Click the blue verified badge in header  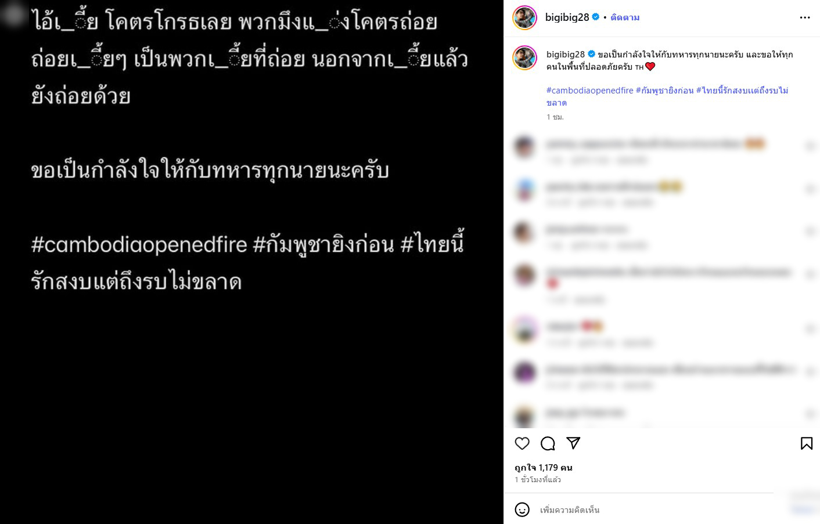pos(595,17)
